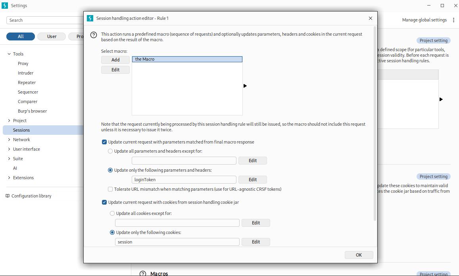Click the black arrow beside macro list
459x276 pixels.
(245, 86)
